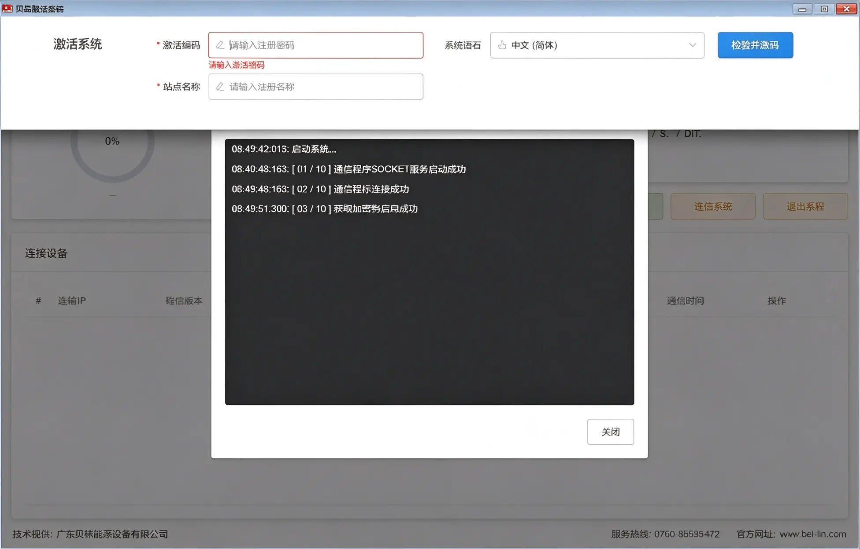Click the [ 03 / 10 ] log line

pos(325,209)
